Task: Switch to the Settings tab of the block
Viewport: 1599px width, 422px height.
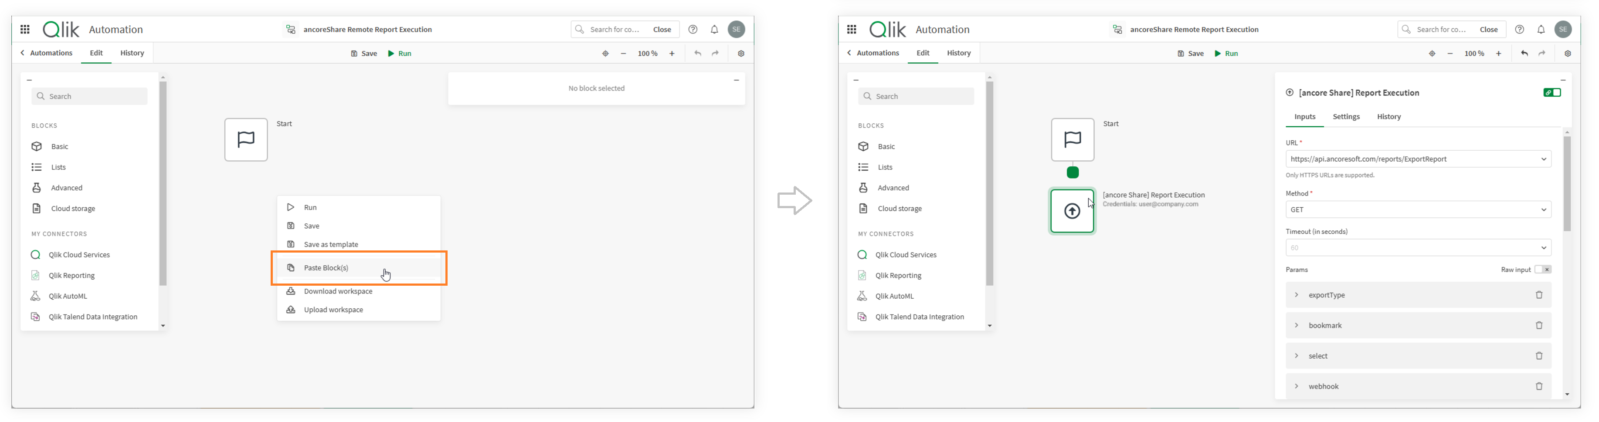Action: 1346,117
